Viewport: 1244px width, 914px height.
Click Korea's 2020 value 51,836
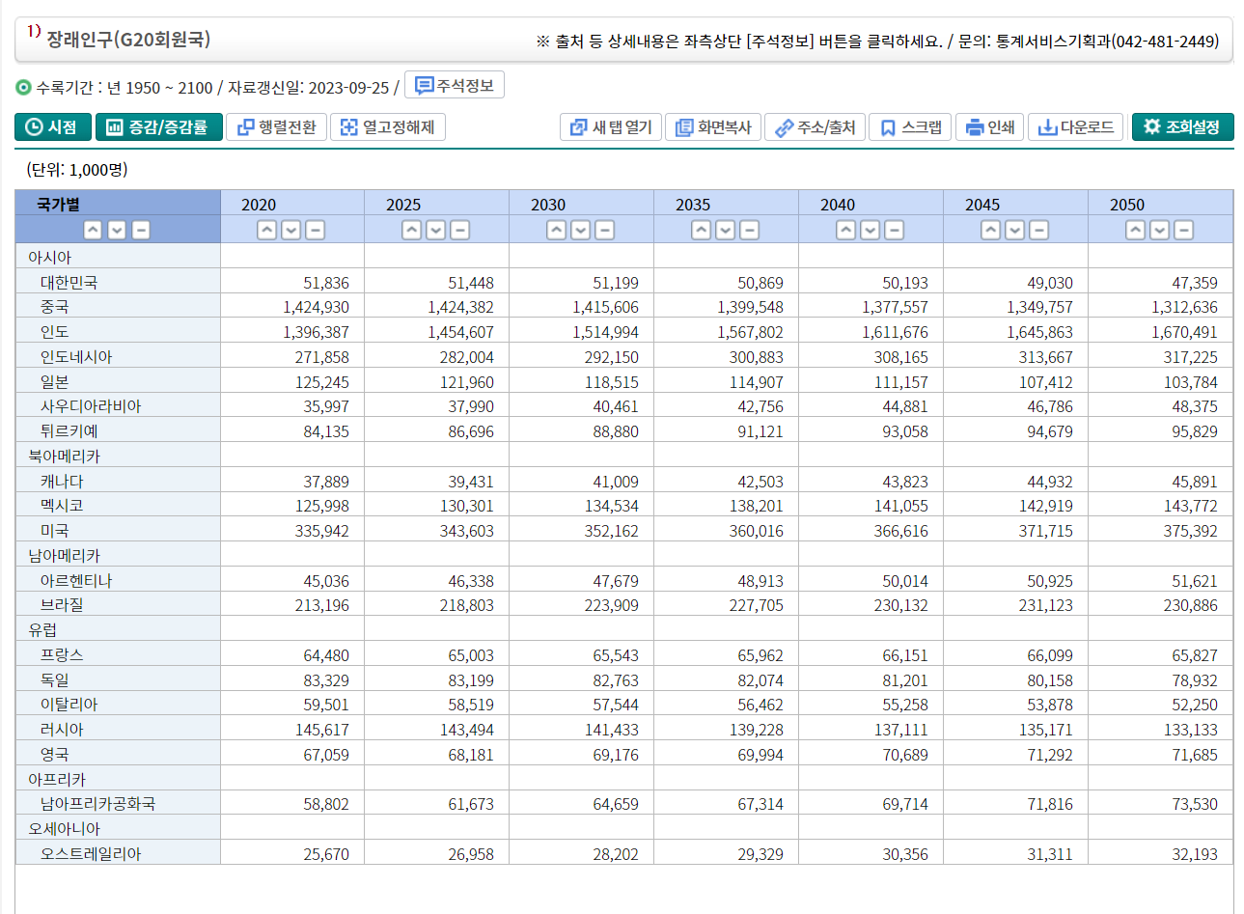coord(326,283)
